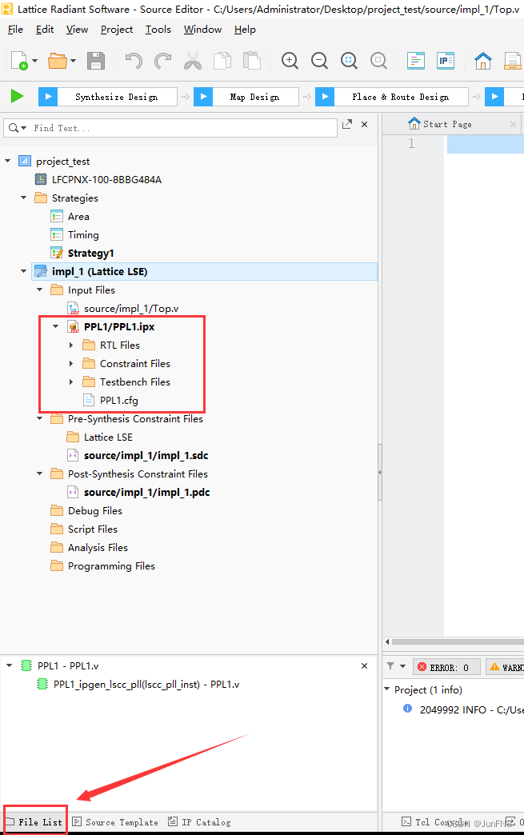524x835 pixels.
Task: Click the Zoom Fit magnifier icon
Action: [x=350, y=61]
